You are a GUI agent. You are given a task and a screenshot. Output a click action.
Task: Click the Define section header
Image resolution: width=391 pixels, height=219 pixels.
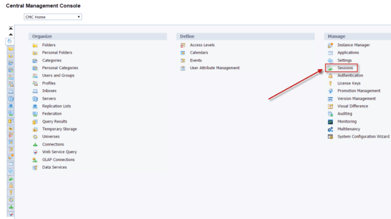[246, 36]
